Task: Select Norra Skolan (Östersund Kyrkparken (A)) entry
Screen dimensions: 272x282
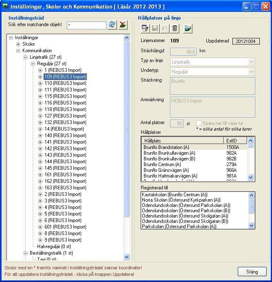Action: click(x=195, y=200)
